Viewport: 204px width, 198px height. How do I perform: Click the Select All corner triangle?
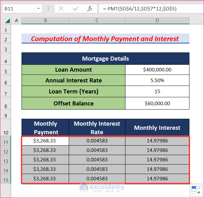click(8, 21)
